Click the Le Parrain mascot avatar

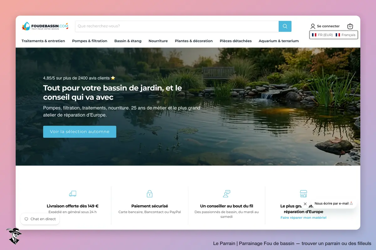coord(13,236)
